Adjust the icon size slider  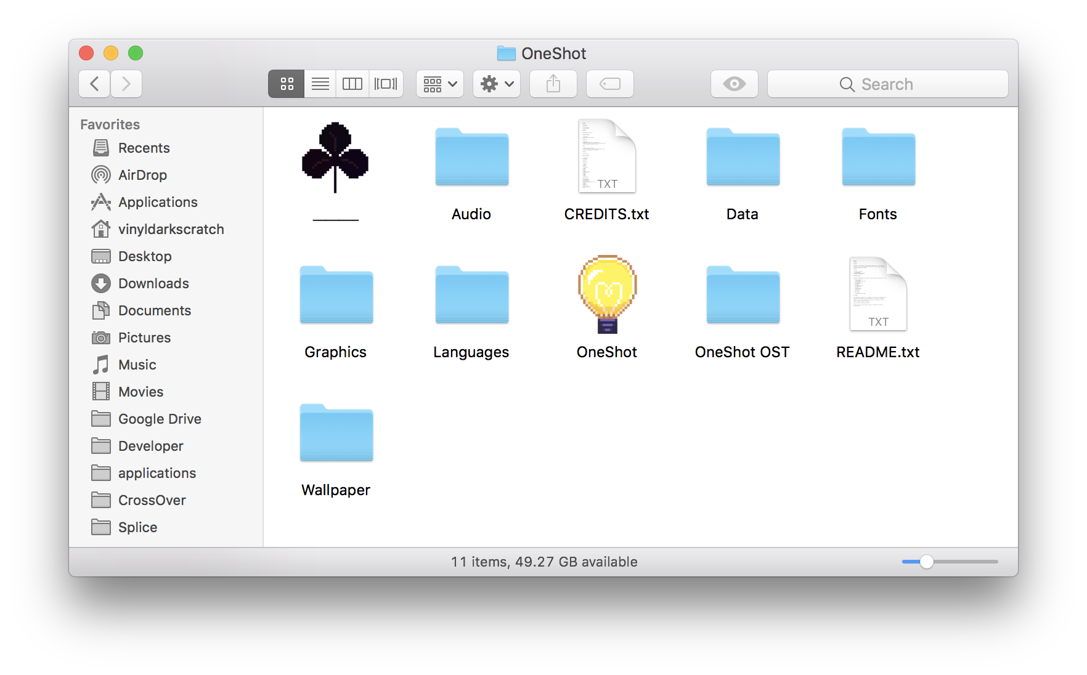[927, 562]
